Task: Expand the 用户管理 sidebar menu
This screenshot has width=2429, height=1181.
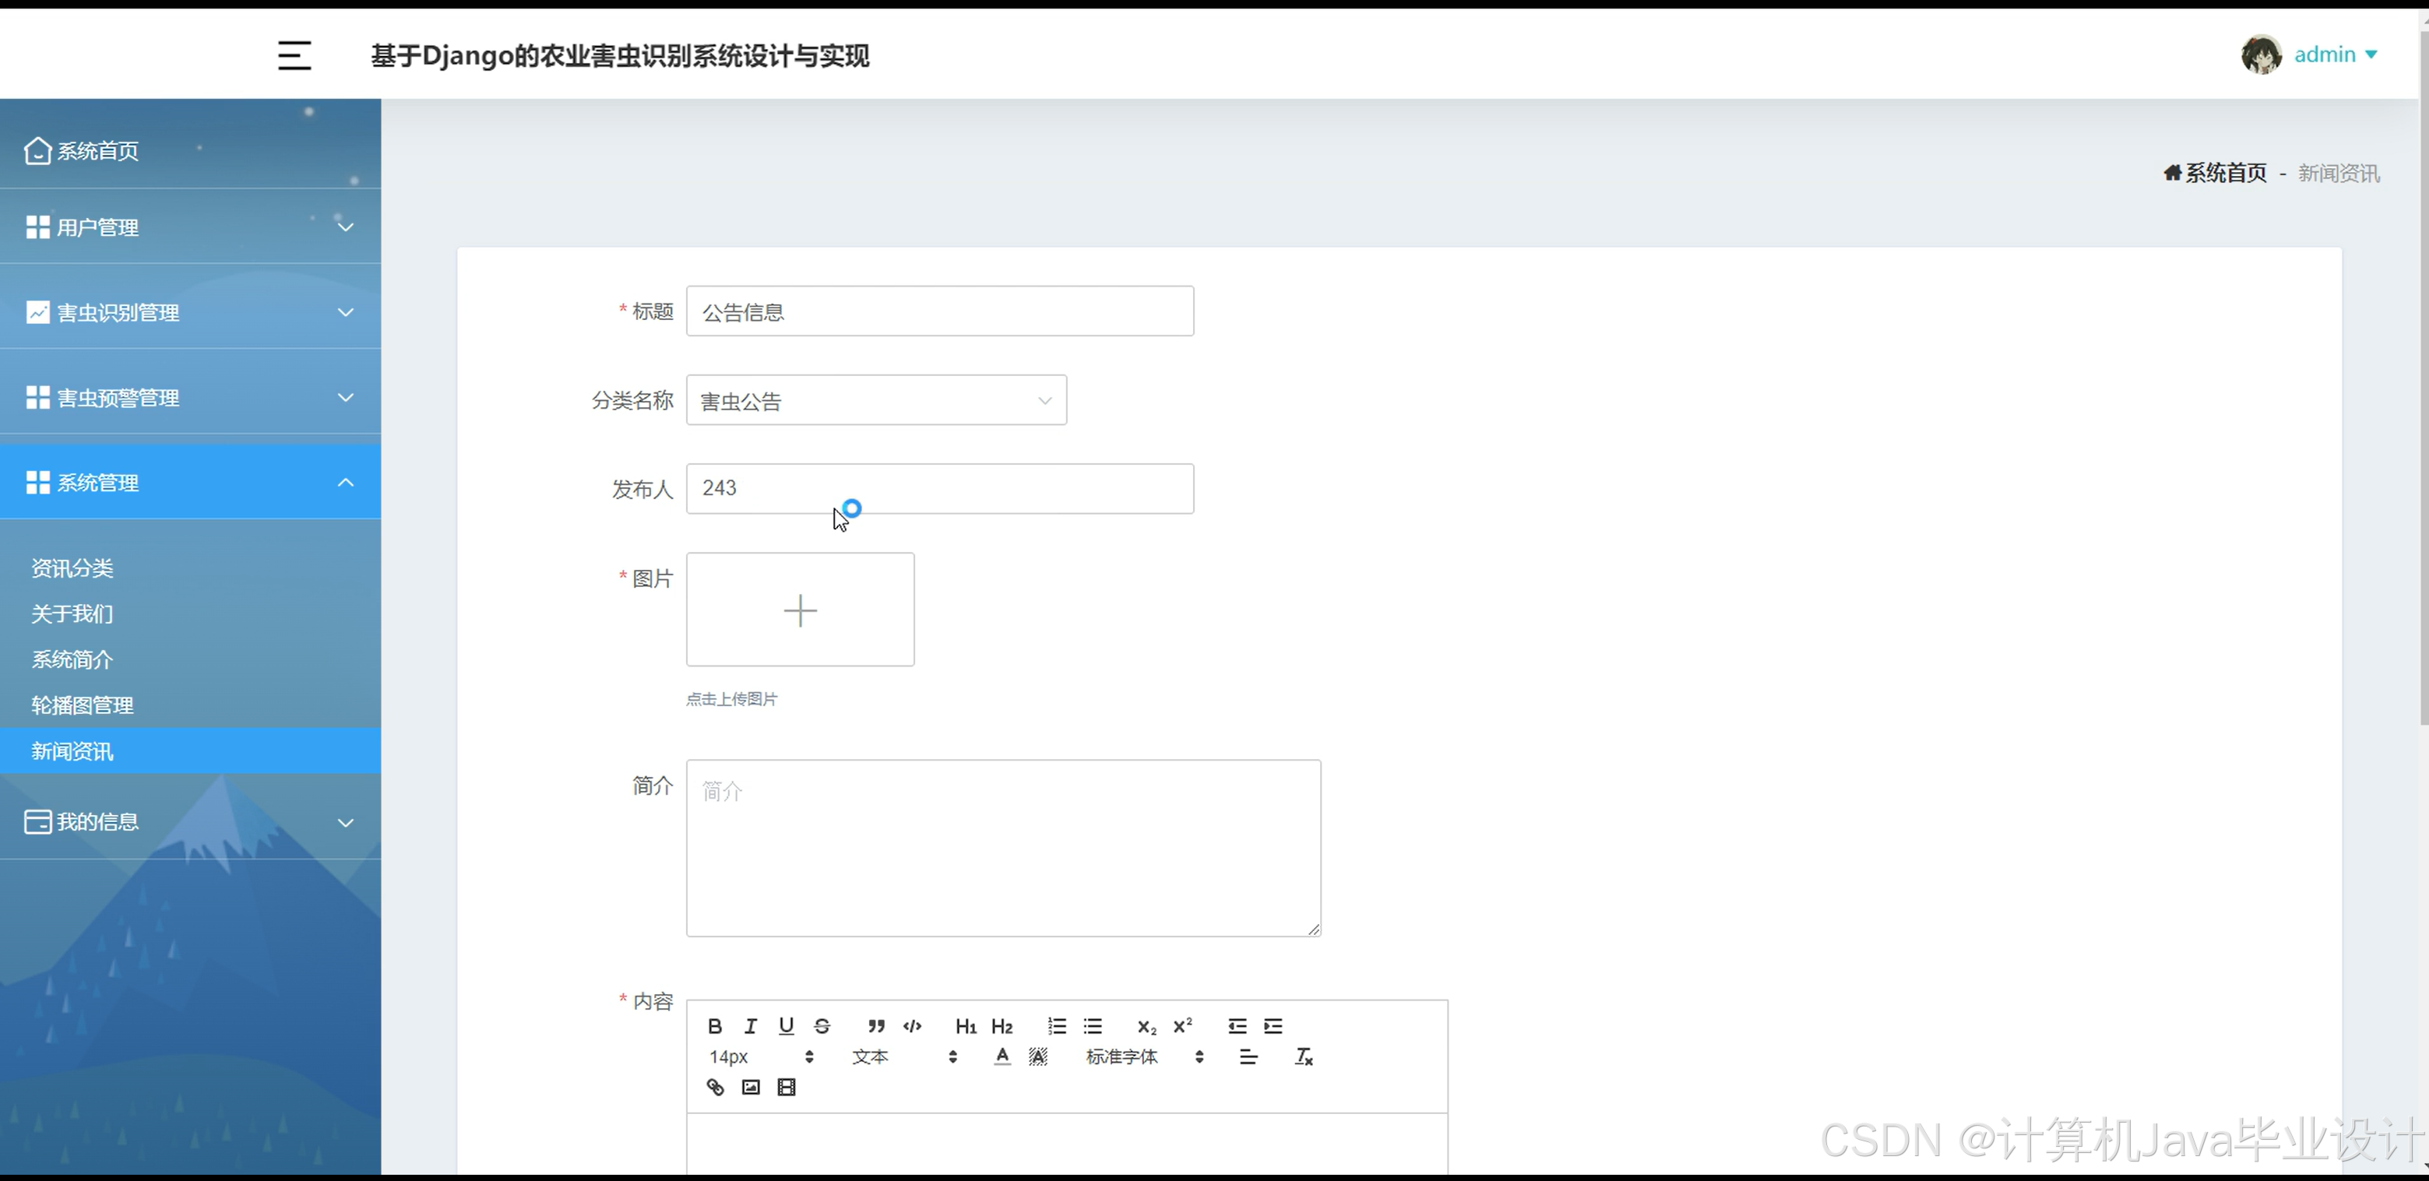Action: click(x=191, y=227)
